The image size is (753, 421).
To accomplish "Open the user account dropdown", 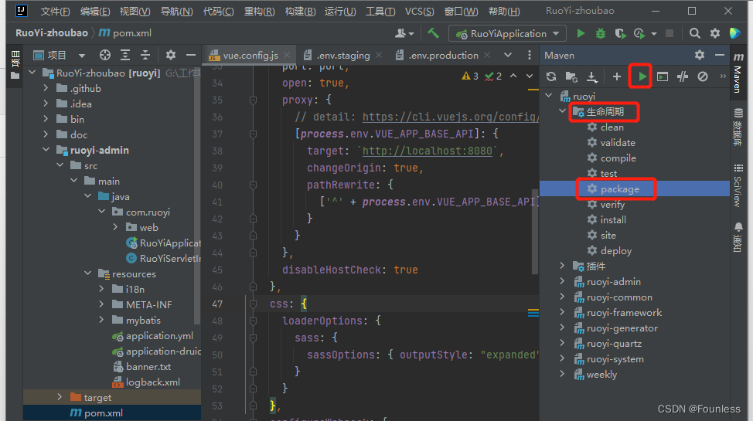I will click(404, 34).
